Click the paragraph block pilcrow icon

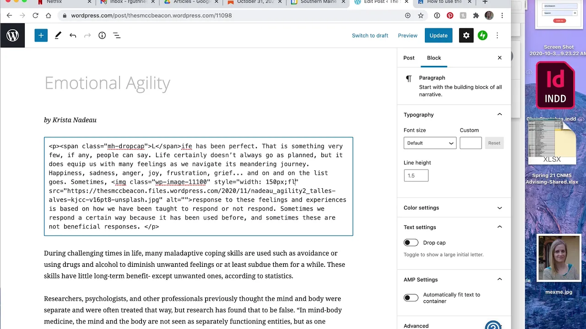409,79
